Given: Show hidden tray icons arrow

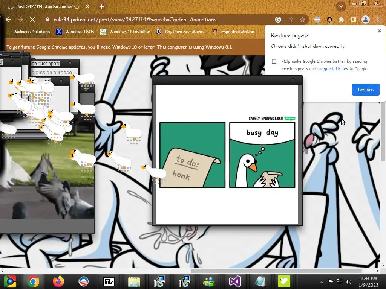Looking at the screenshot, I should (x=321, y=282).
